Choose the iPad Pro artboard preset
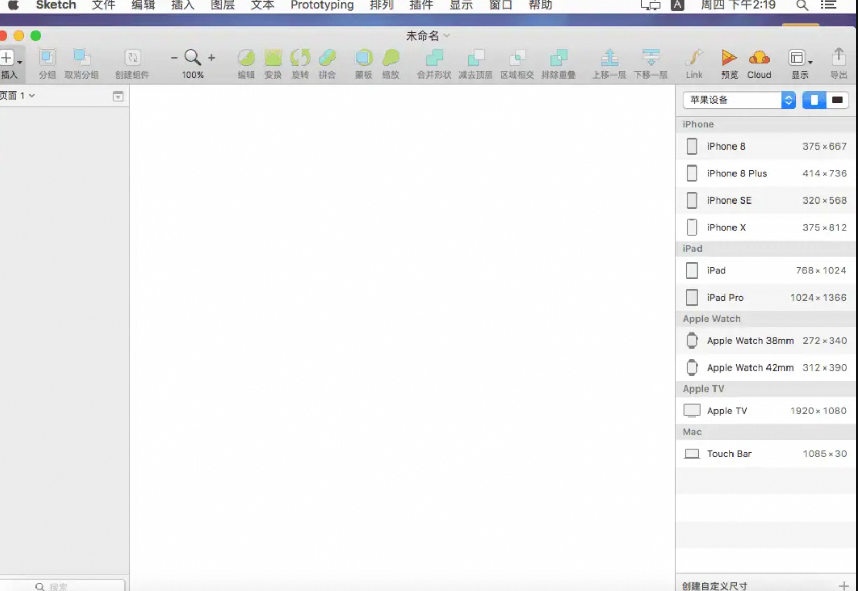This screenshot has height=591, width=858. 766,298
